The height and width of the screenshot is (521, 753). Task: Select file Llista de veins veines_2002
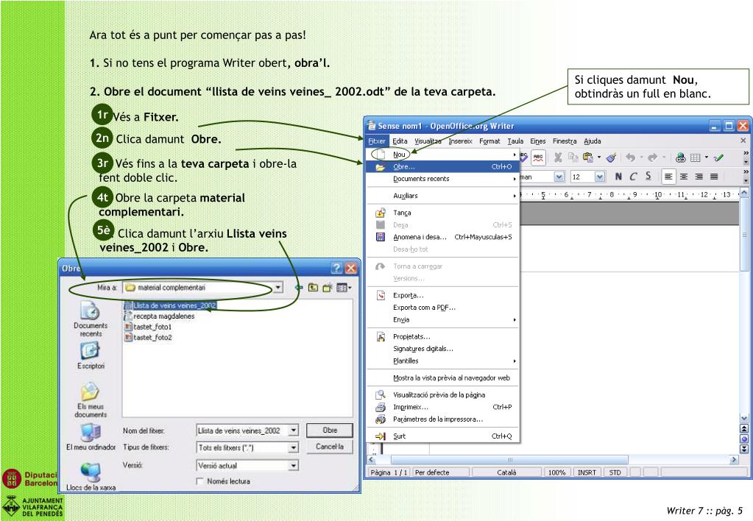[171, 305]
